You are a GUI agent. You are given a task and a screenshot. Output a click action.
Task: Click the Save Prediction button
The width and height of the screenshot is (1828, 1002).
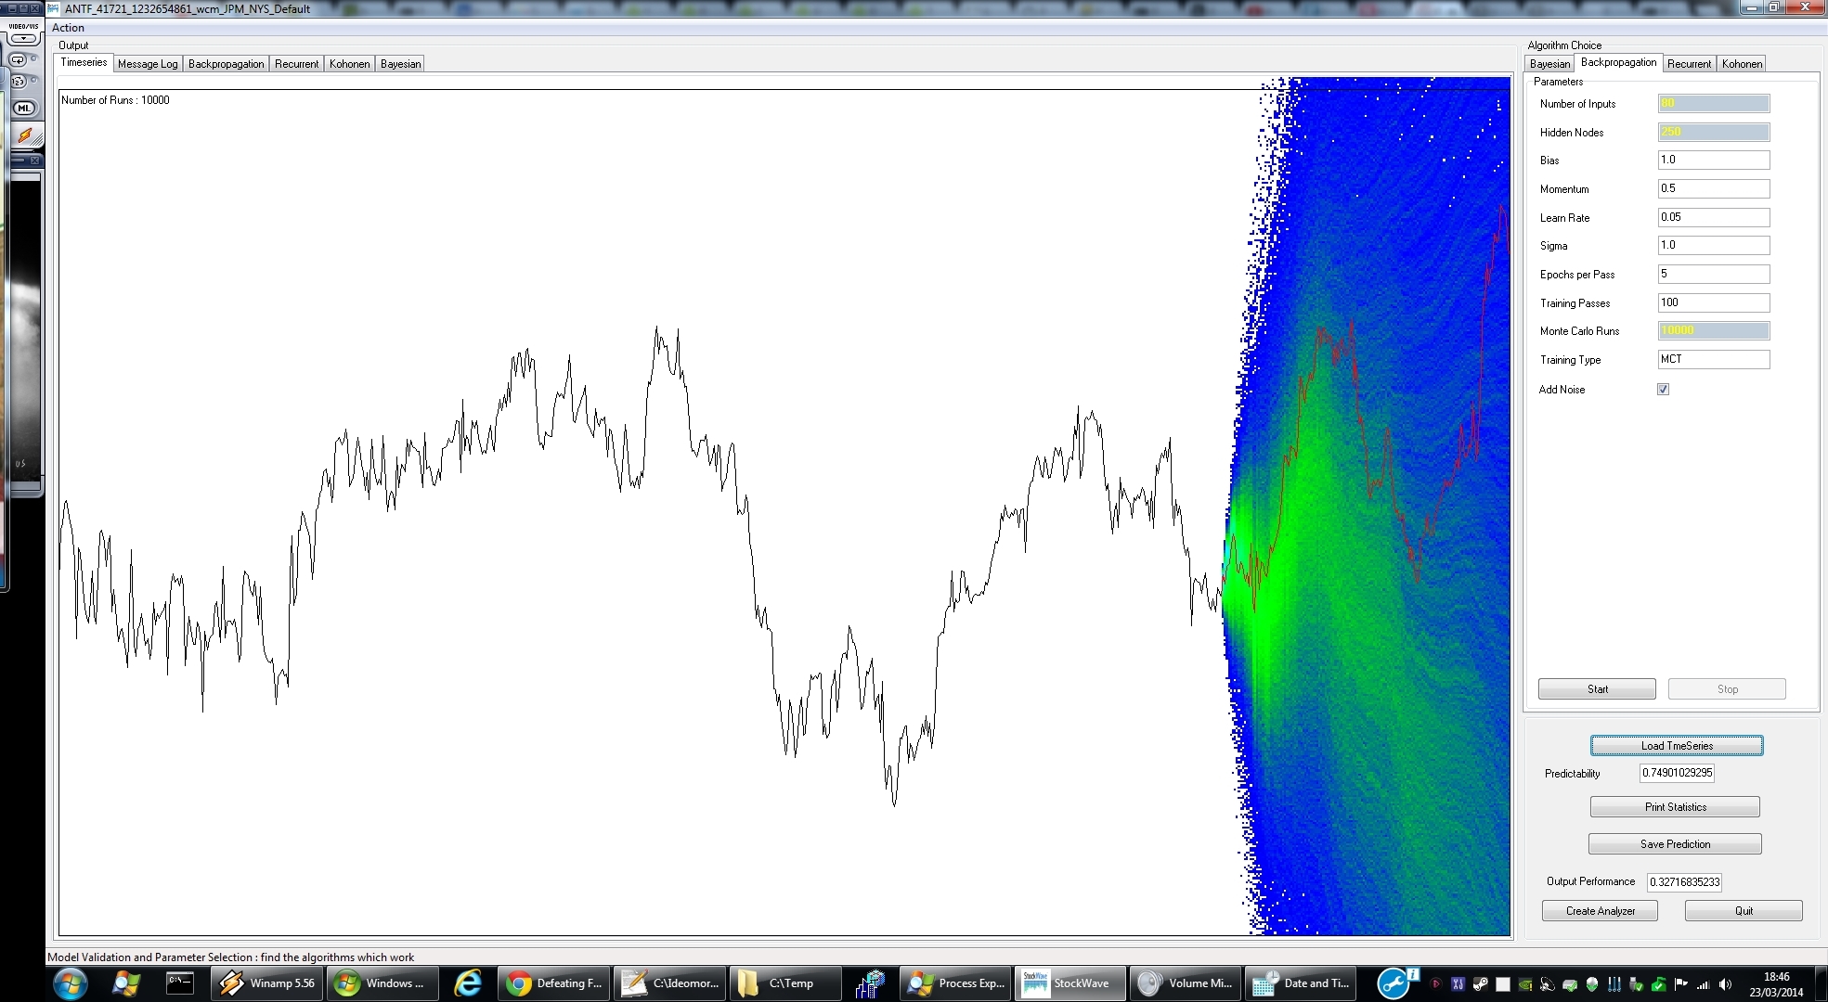[1675, 843]
